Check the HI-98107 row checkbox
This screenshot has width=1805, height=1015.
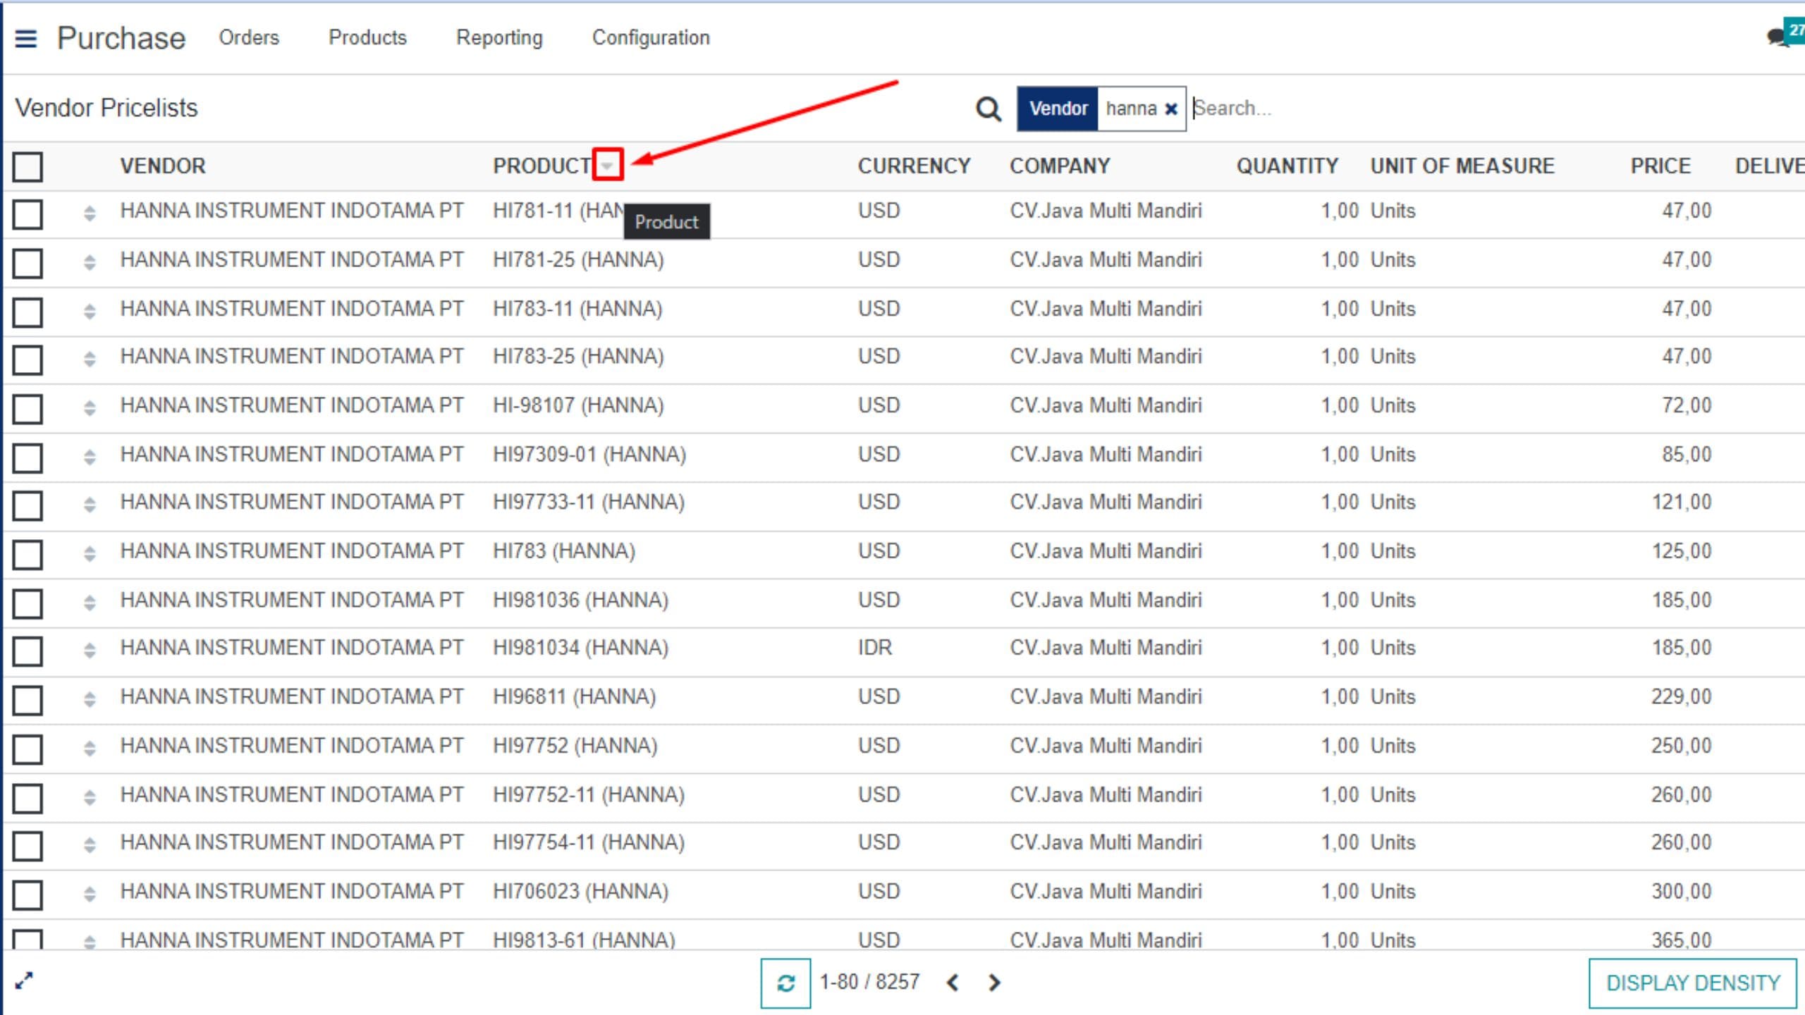27,409
